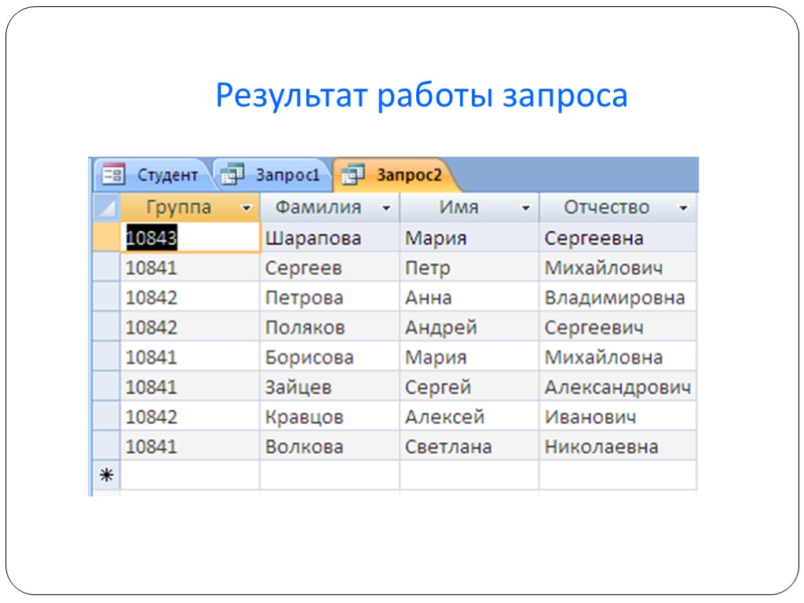Expand the Имя column dropdown arrow
Image resolution: width=804 pixels, height=603 pixels.
click(x=525, y=209)
